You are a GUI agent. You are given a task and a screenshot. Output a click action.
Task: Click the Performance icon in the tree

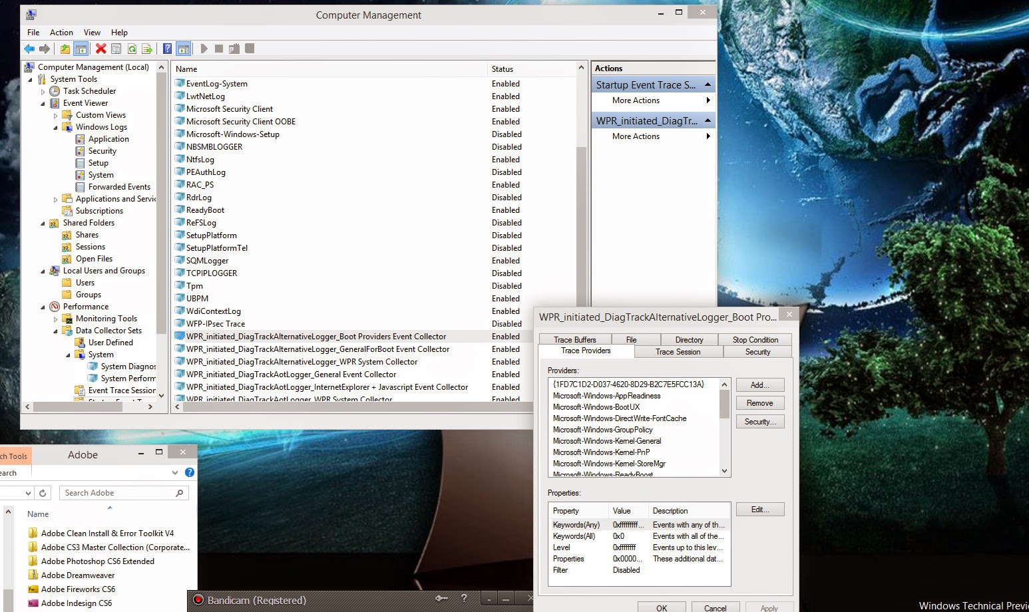[55, 307]
